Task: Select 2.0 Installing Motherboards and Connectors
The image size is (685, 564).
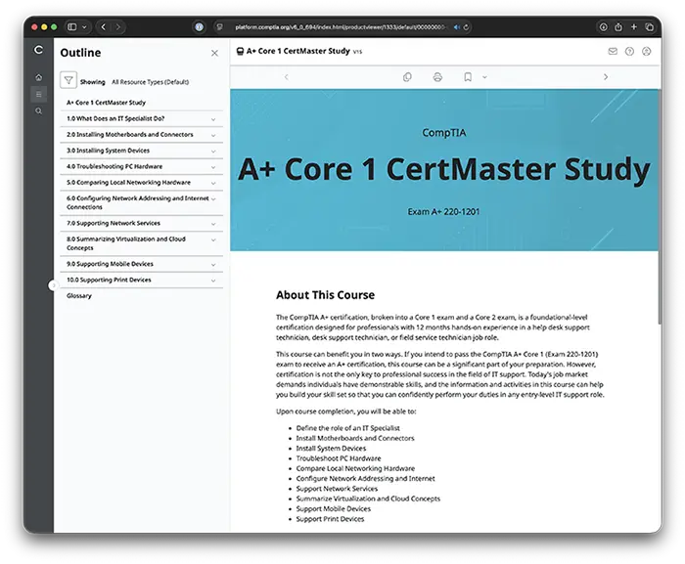Action: [129, 135]
